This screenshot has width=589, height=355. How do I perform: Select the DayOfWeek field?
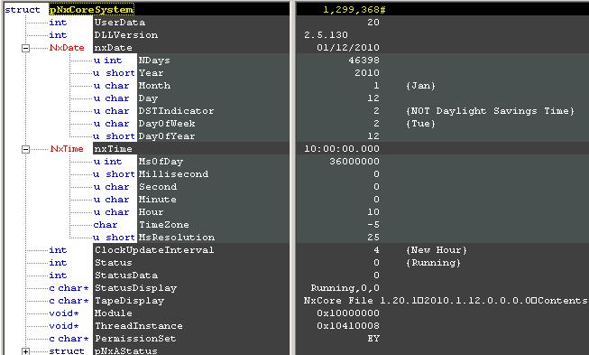(167, 124)
